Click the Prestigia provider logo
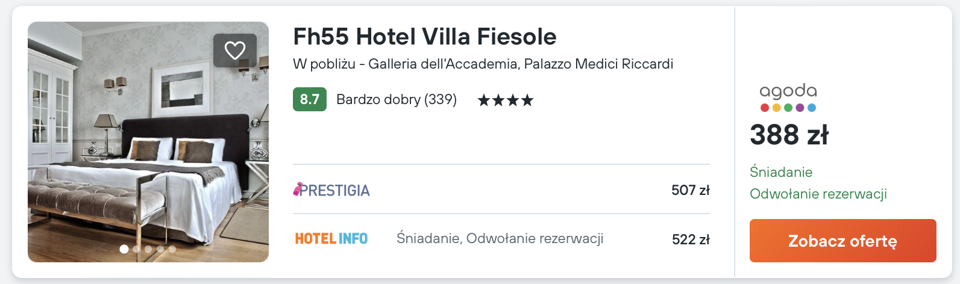 coord(331,190)
